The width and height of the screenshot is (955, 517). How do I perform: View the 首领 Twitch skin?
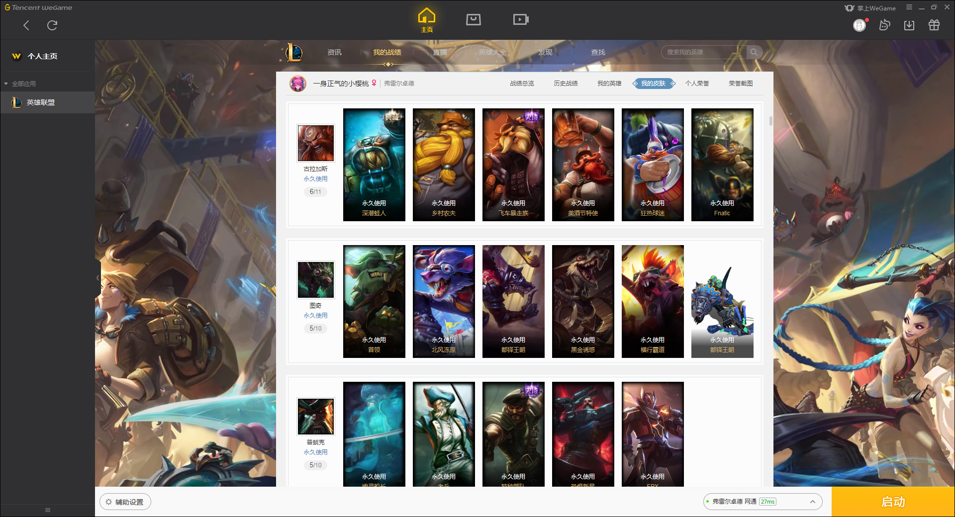(374, 301)
